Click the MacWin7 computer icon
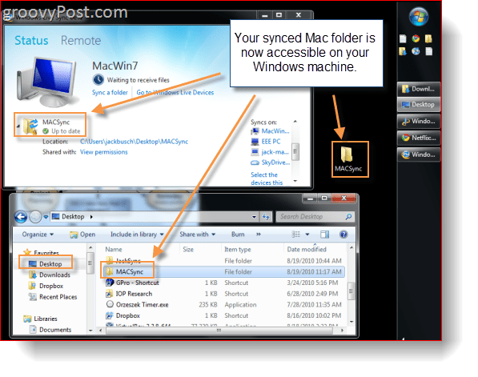Viewport: 478px width, 377px height. click(x=47, y=82)
